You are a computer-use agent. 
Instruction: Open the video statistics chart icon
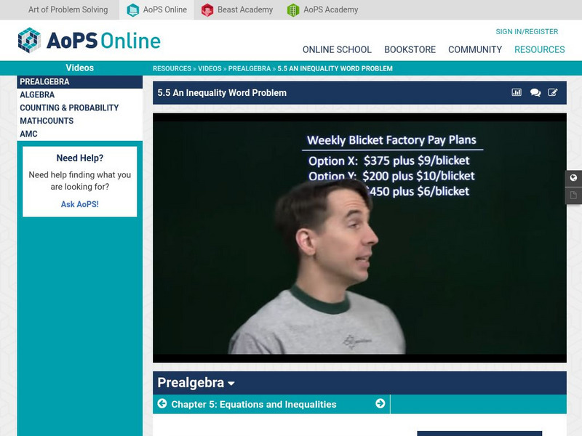[x=517, y=92]
